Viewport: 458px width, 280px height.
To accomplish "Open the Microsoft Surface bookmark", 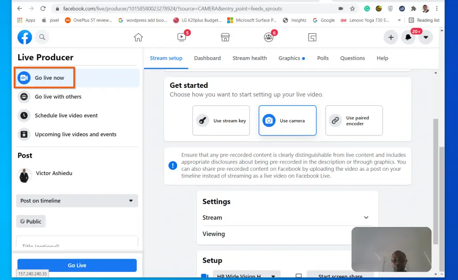I will point(252,20).
